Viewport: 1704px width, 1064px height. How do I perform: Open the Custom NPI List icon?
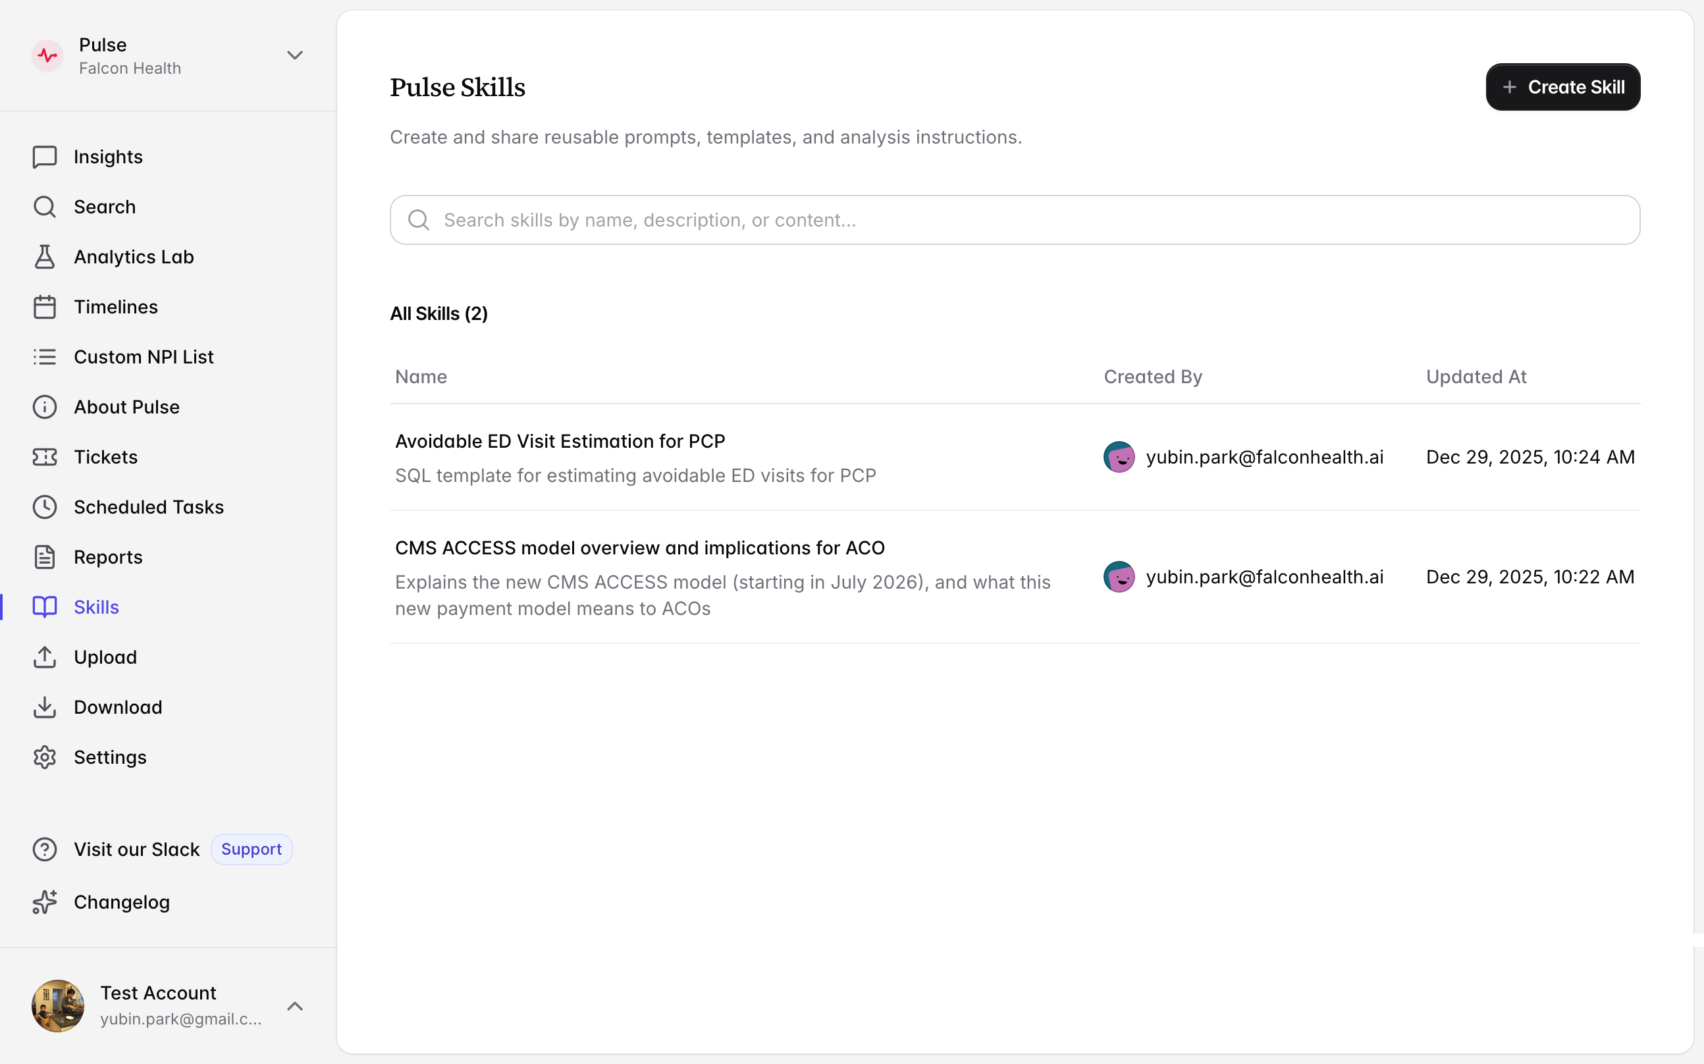pyautogui.click(x=44, y=357)
